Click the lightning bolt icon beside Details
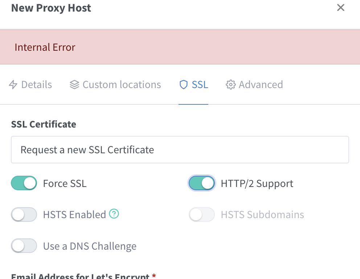 coord(13,85)
